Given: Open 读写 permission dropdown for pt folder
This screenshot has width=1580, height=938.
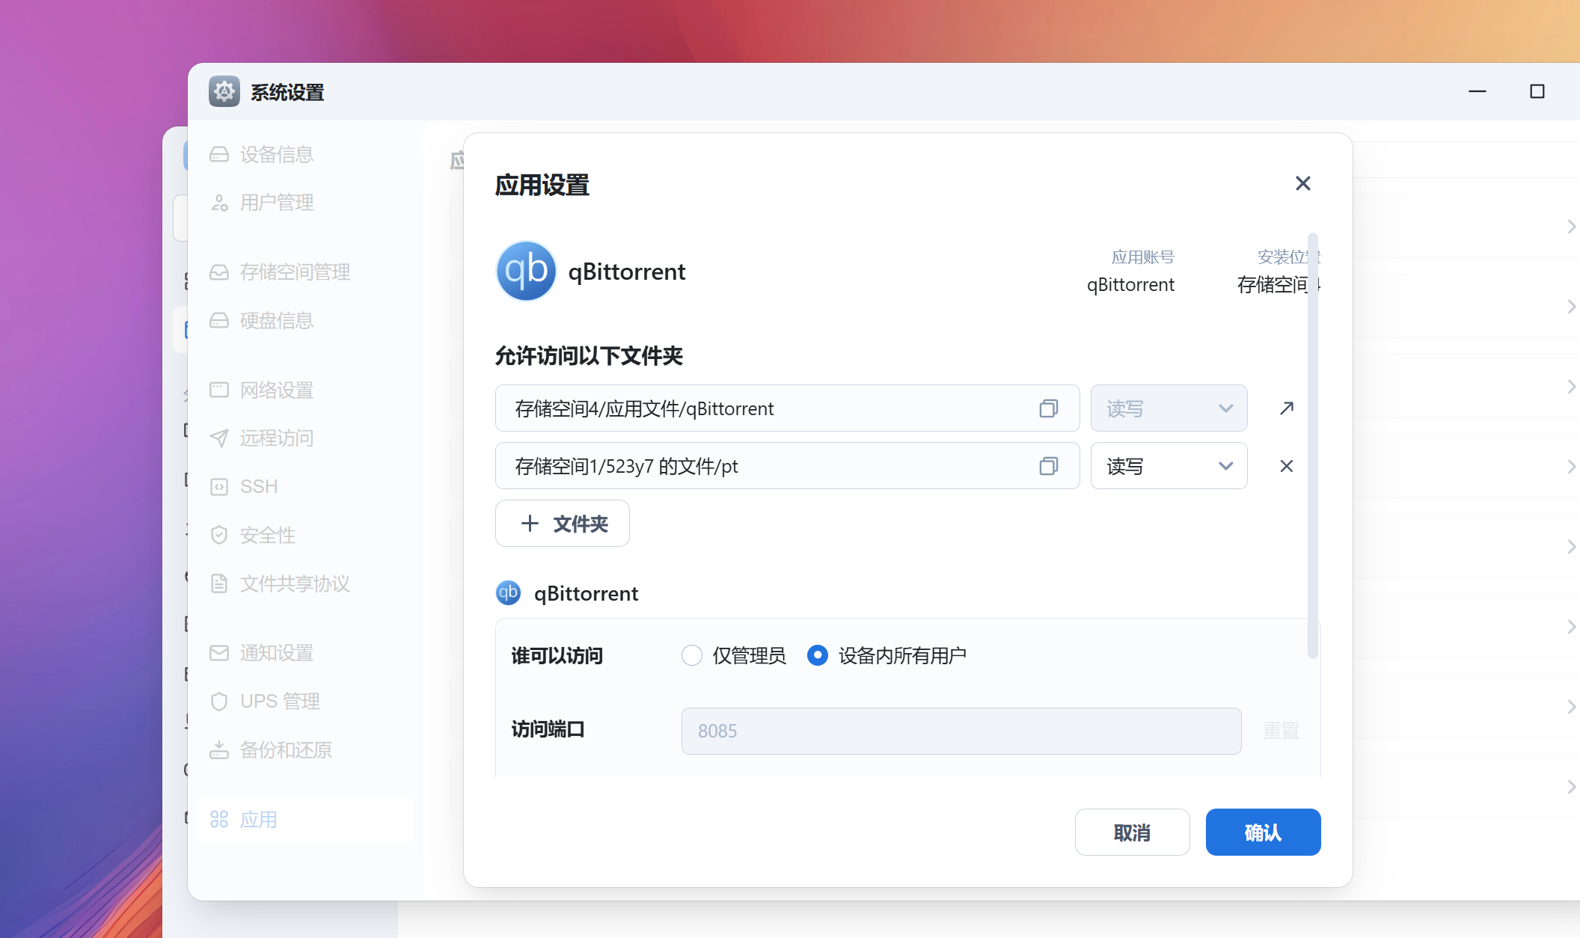Looking at the screenshot, I should 1169,466.
